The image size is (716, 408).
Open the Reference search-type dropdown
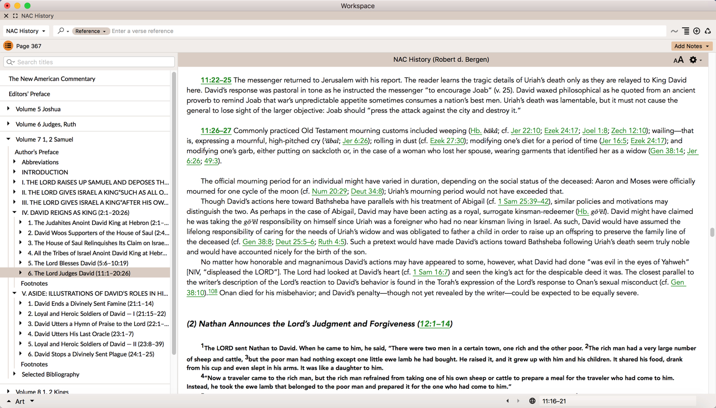91,31
